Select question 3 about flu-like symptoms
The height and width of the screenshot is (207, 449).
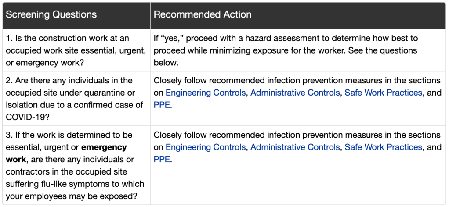point(75,165)
